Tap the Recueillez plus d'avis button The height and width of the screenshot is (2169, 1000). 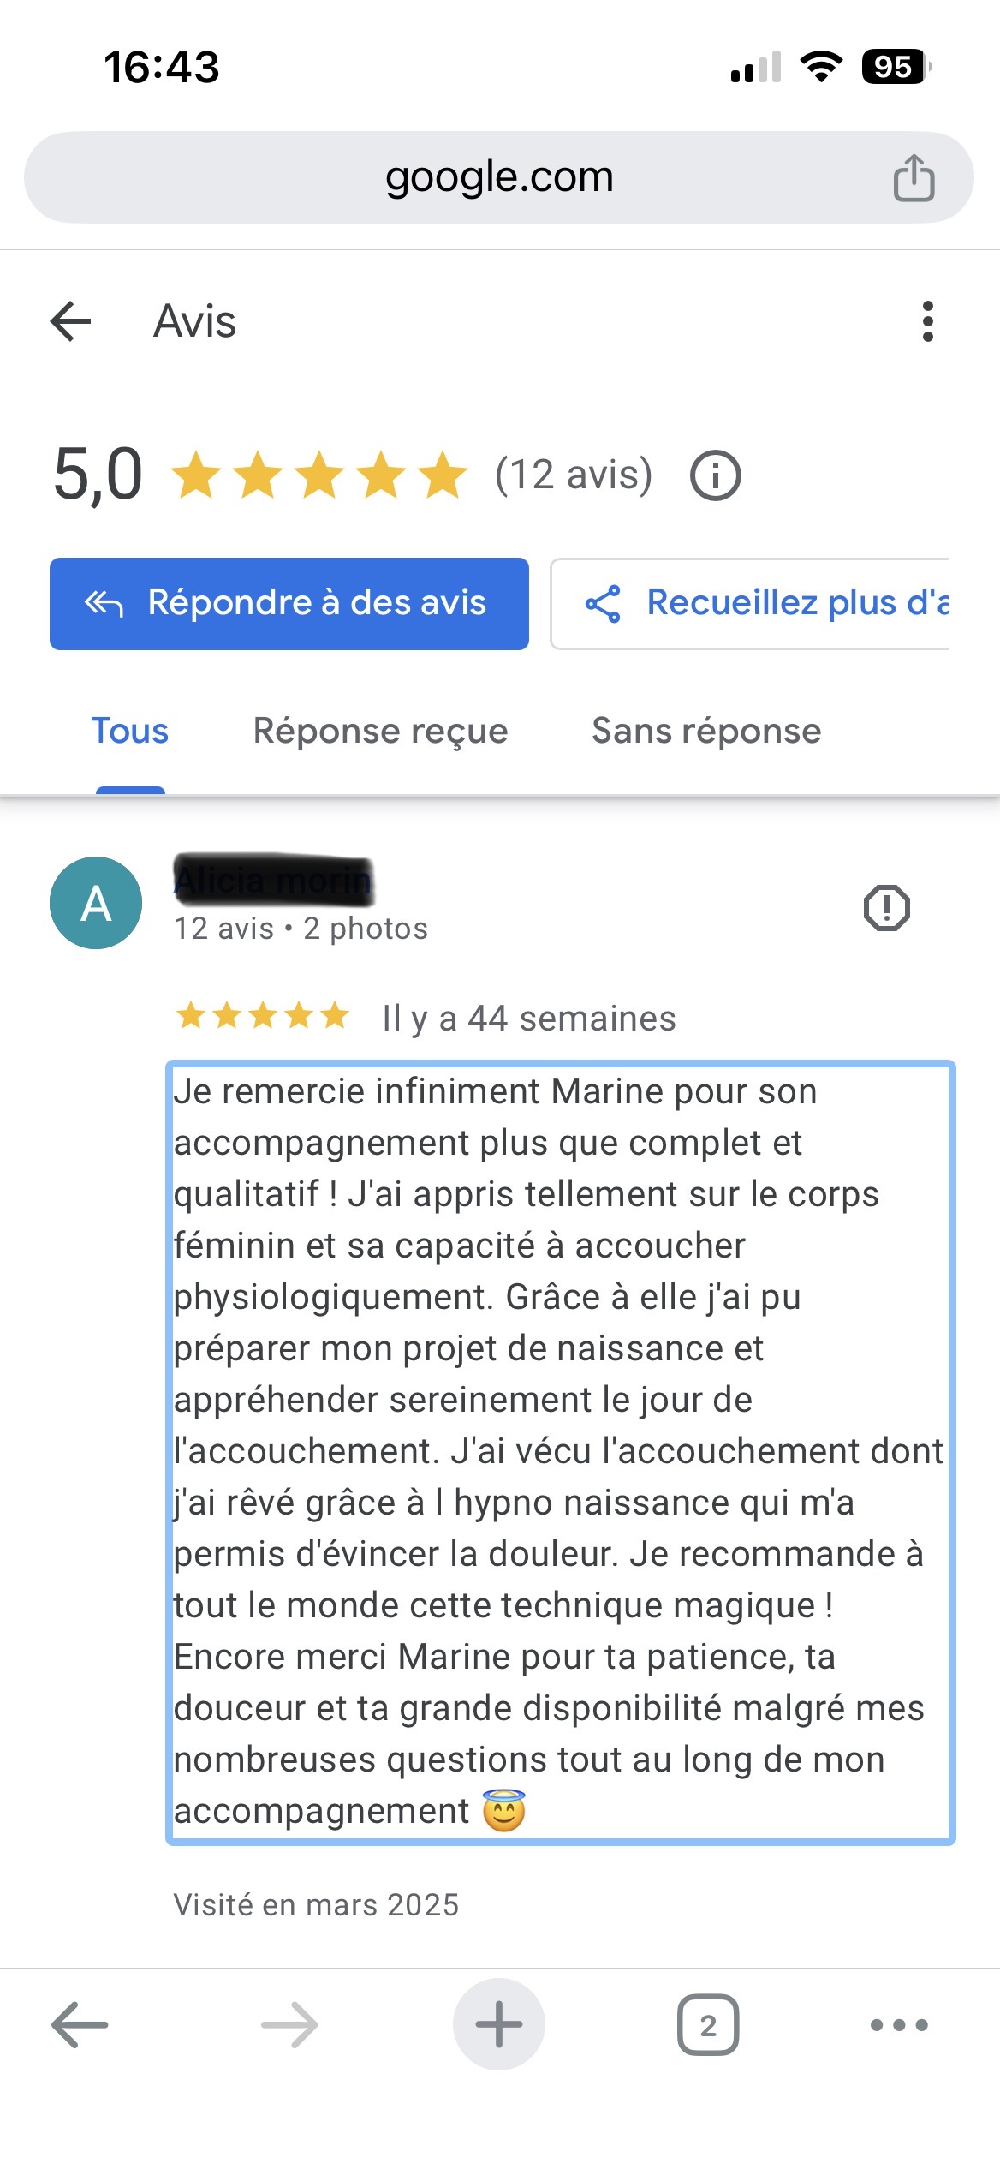(x=750, y=604)
